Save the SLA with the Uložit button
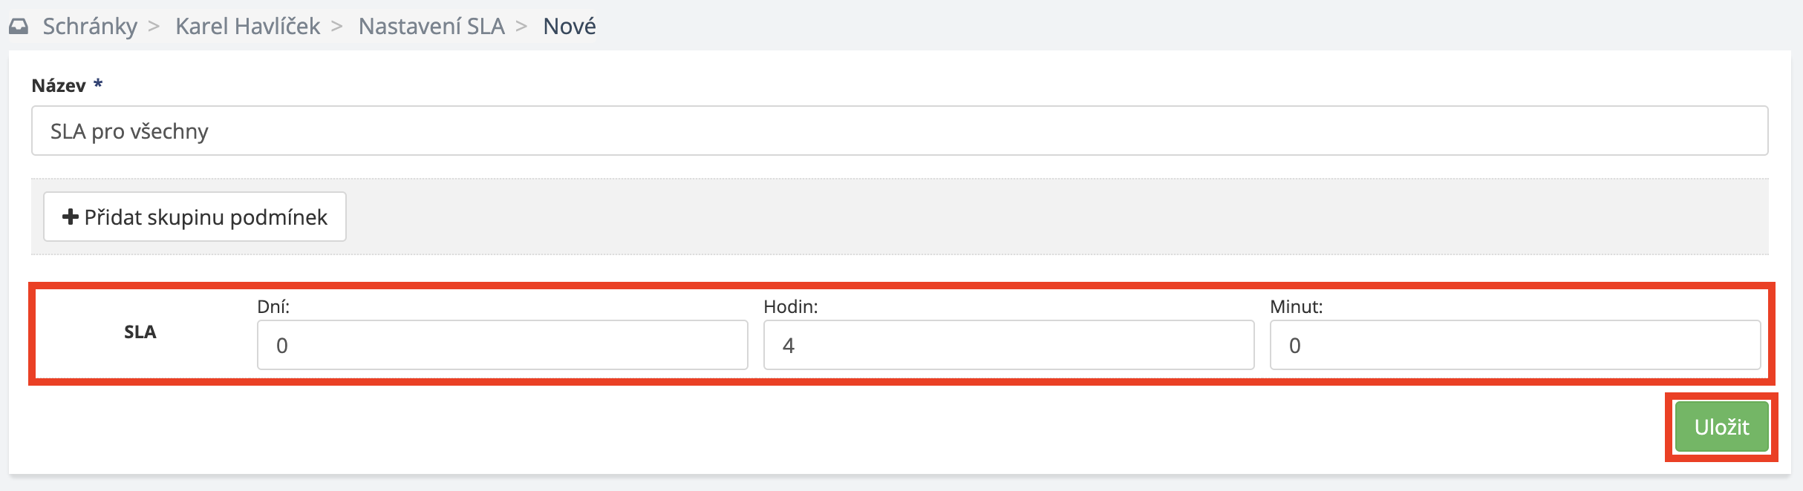 click(1721, 427)
